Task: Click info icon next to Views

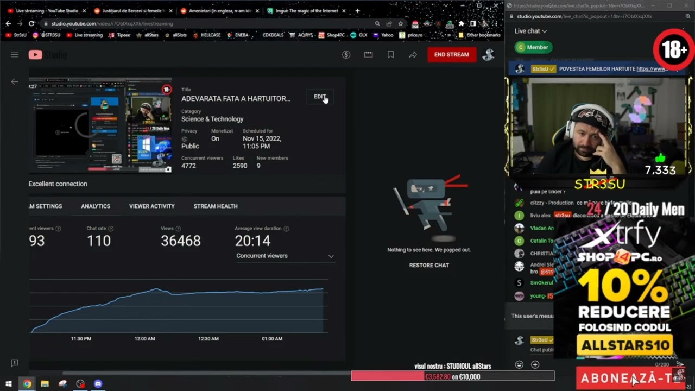Action: [x=178, y=229]
